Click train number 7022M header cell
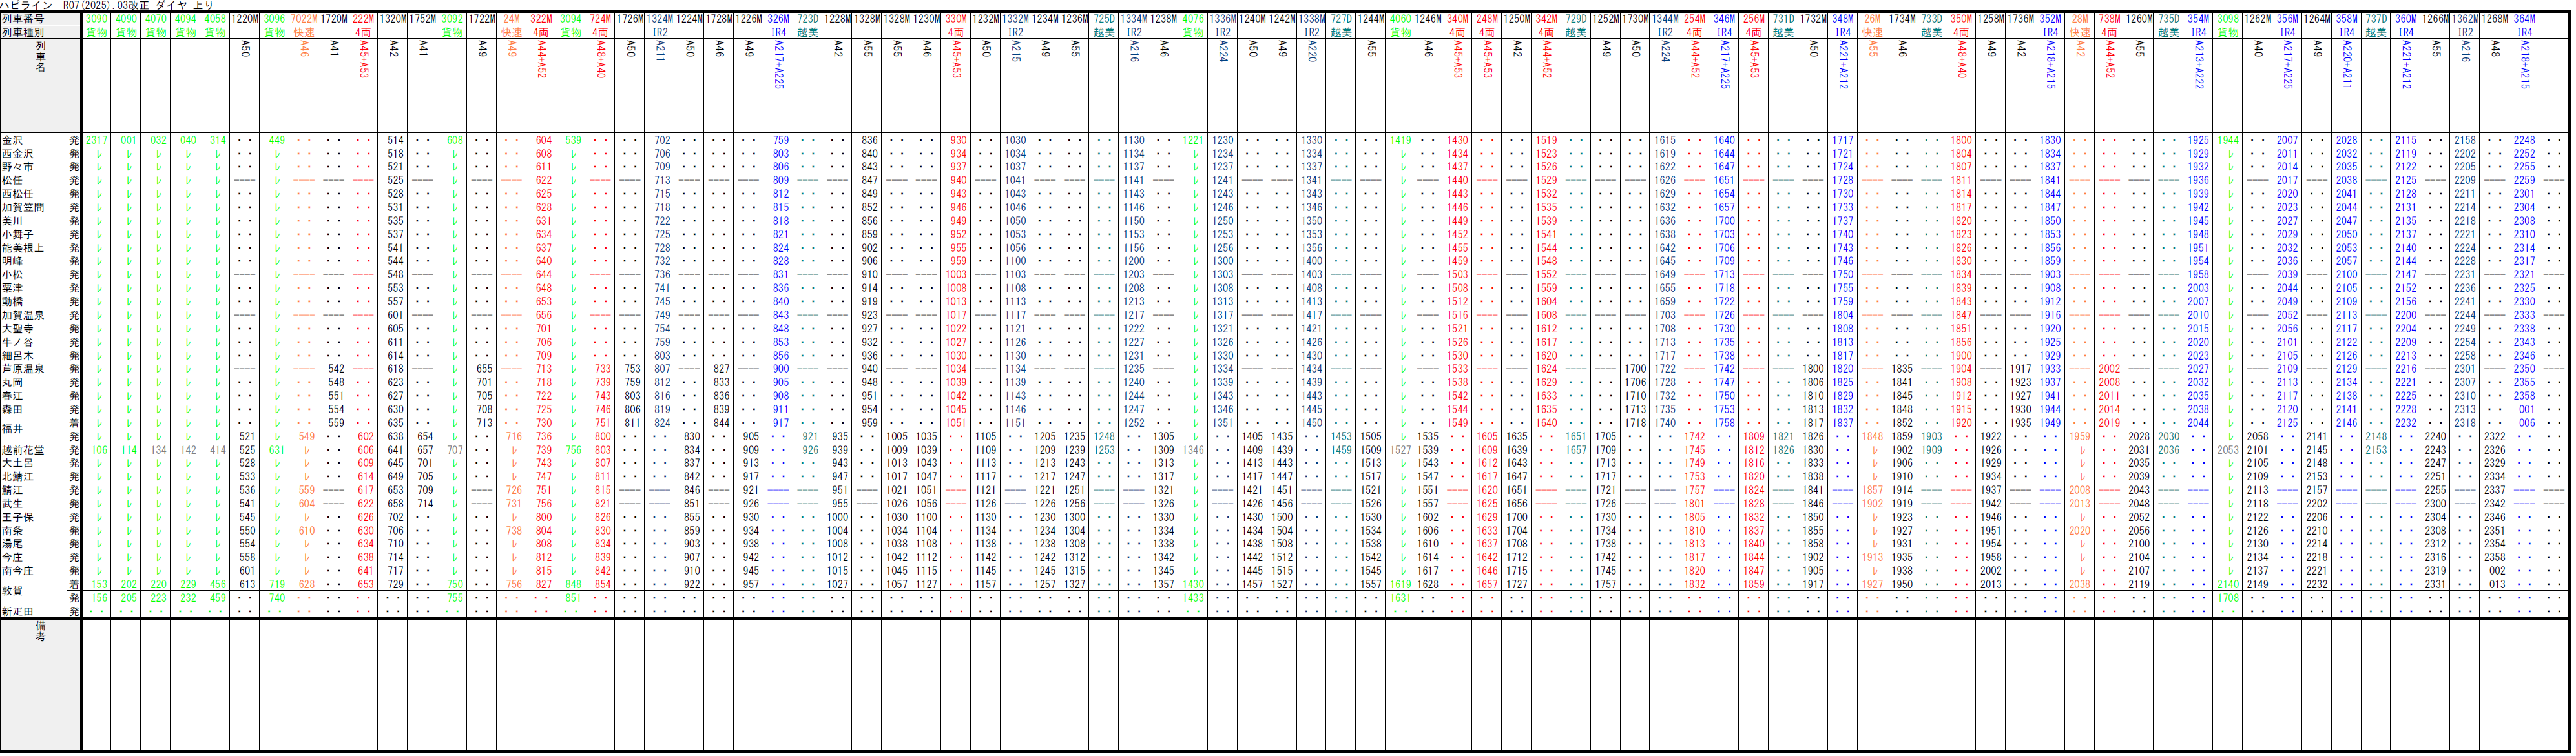Image resolution: width=2576 pixels, height=756 pixels. coord(304,19)
